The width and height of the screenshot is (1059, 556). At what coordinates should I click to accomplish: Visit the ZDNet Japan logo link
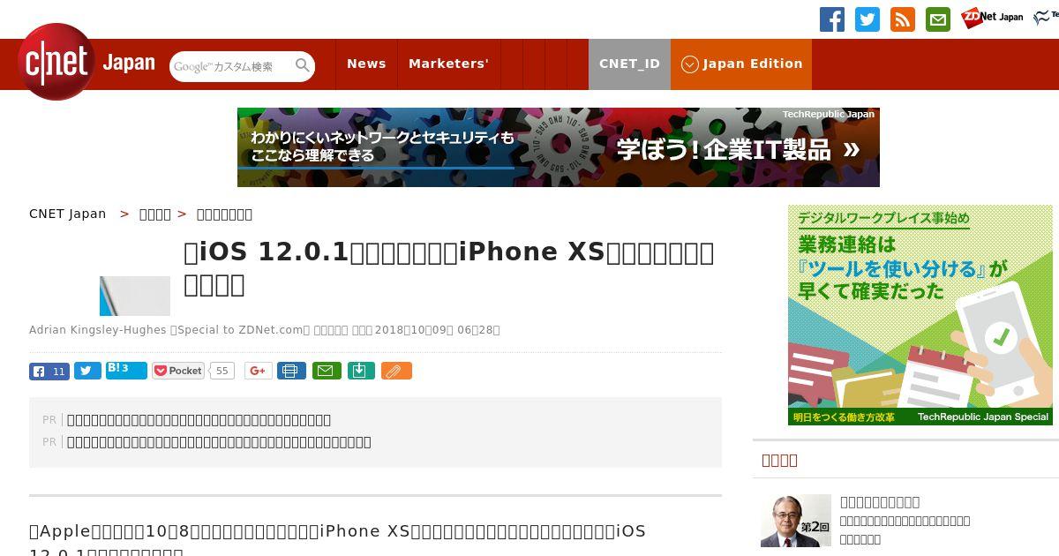click(x=992, y=18)
